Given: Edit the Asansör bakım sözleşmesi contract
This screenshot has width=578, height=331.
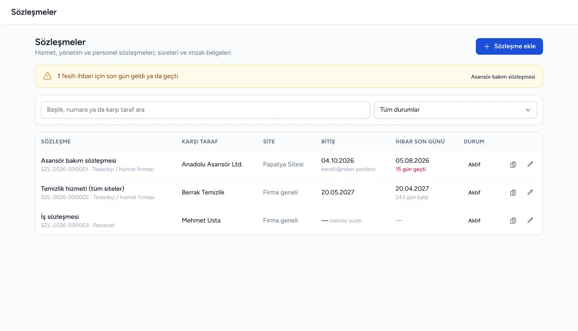Looking at the screenshot, I should point(530,164).
